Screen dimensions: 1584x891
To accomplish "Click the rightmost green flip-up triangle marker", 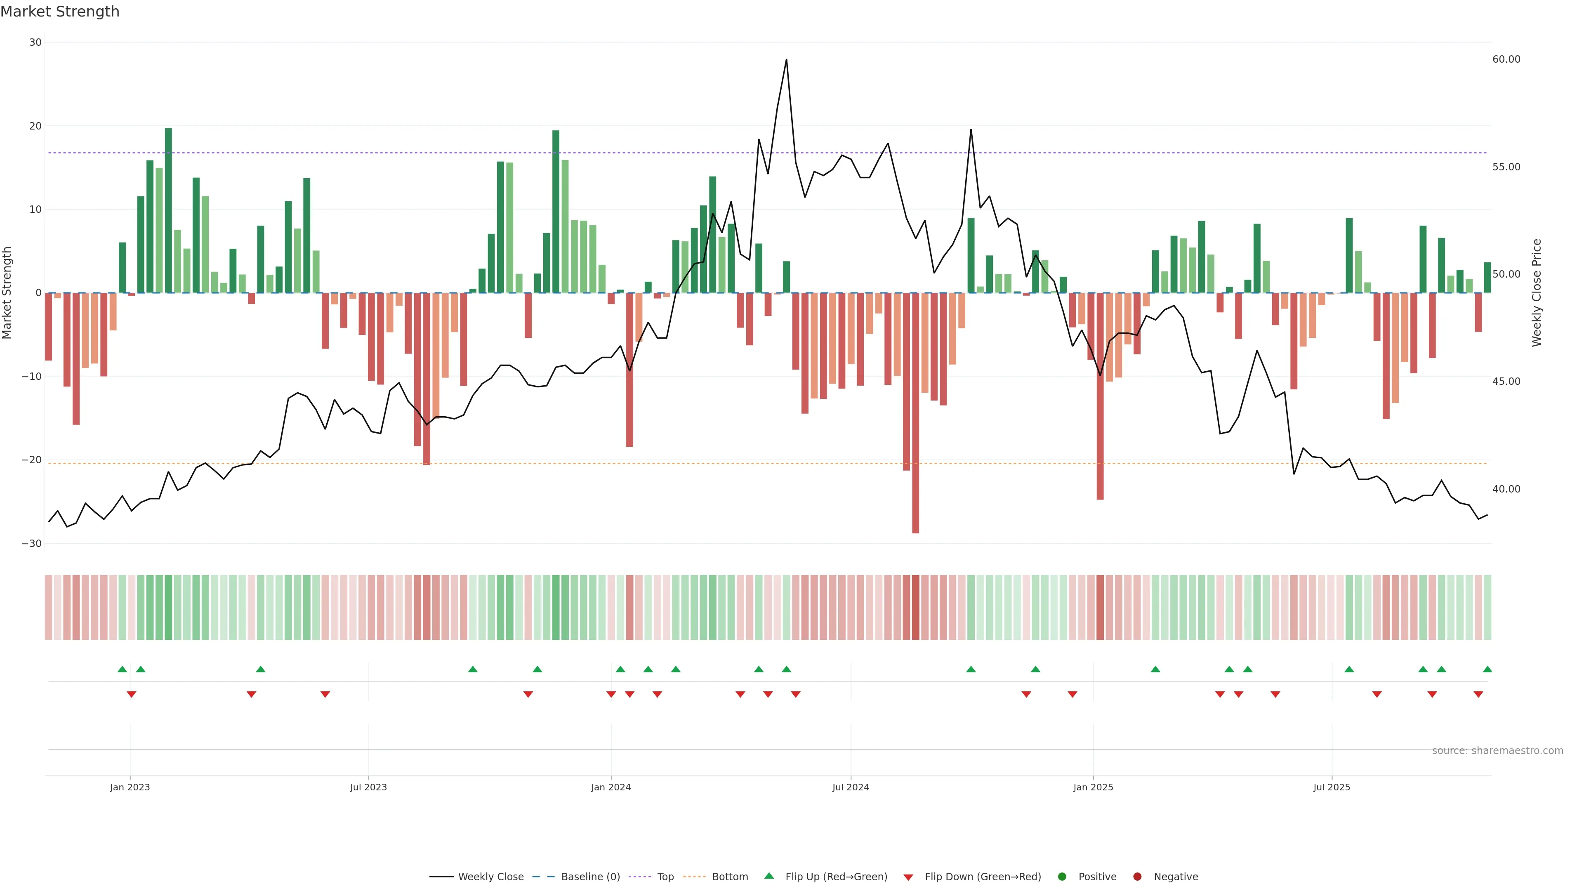I will coord(1487,669).
